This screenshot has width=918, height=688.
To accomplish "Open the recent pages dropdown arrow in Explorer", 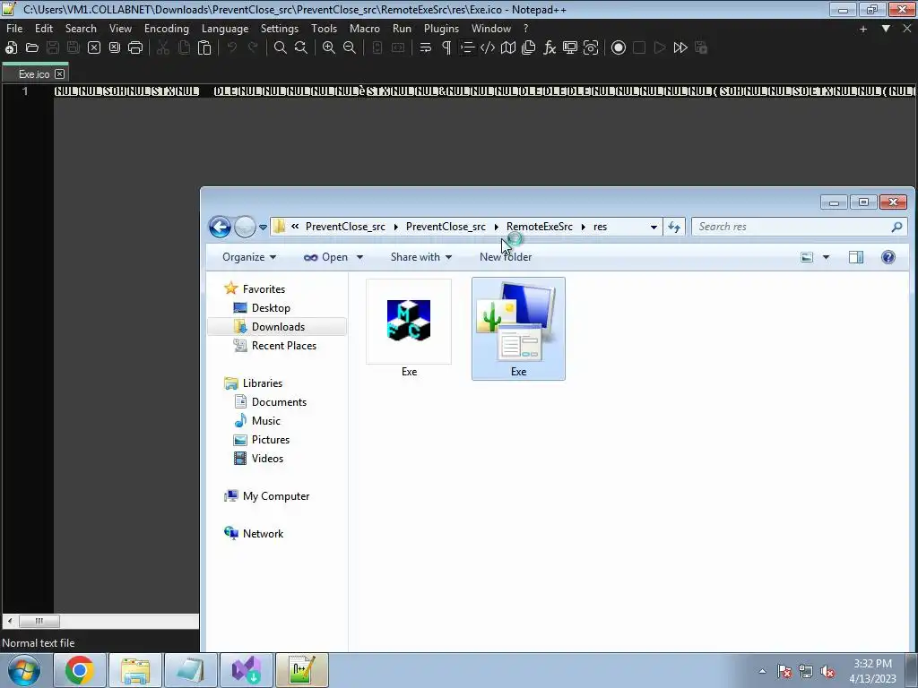I will click(x=263, y=227).
